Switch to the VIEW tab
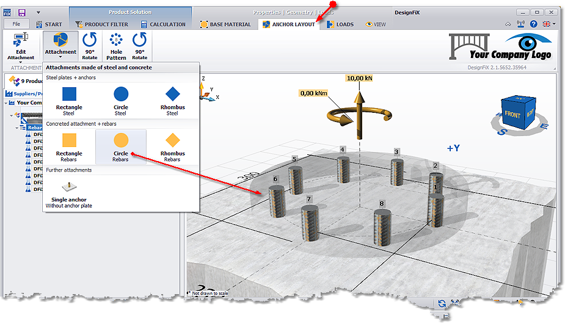565x324 pixels. 376,24
